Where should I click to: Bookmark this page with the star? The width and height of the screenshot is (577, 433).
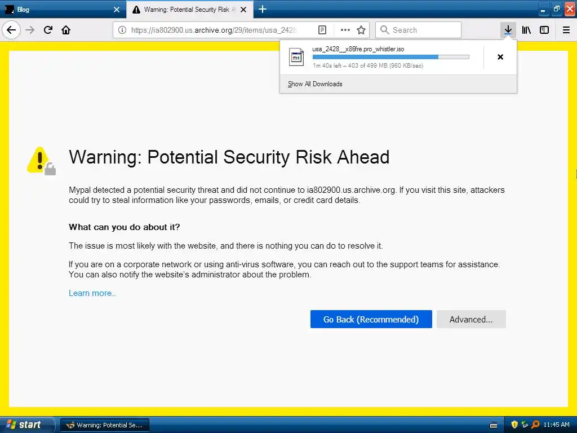pyautogui.click(x=361, y=30)
